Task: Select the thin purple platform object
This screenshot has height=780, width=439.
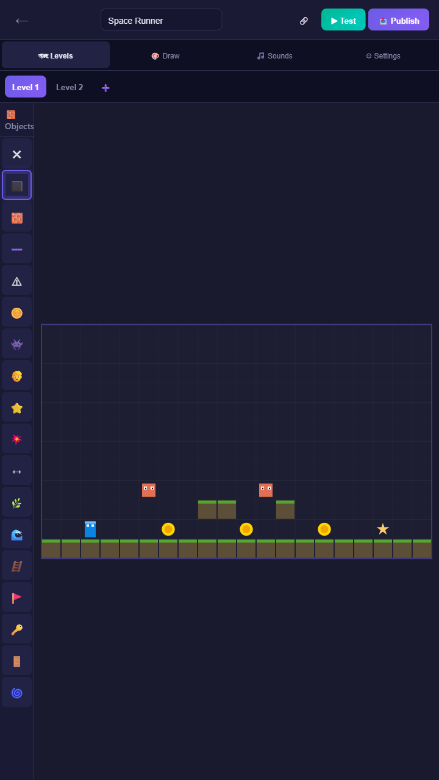Action: click(x=16, y=249)
